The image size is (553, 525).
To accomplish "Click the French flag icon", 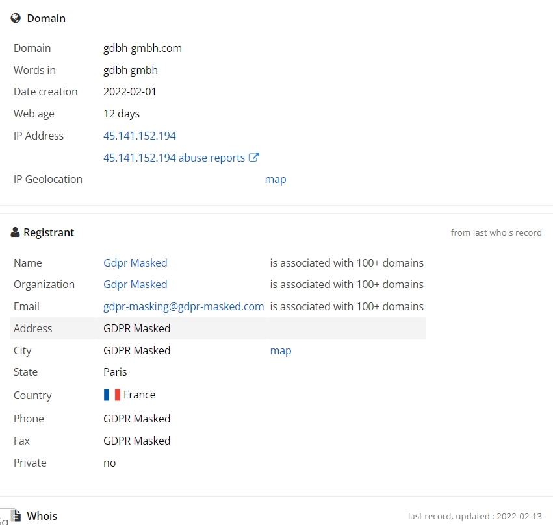I will click(x=112, y=395).
